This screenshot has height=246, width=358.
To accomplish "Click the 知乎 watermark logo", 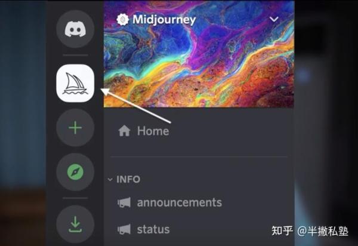I will pyautogui.click(x=282, y=231).
